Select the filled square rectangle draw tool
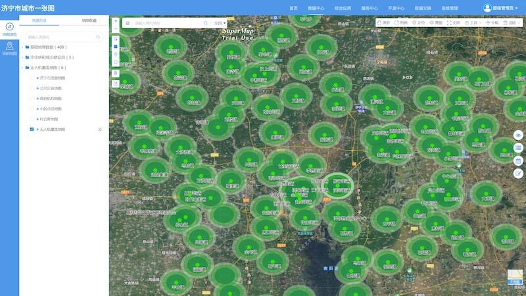 [116, 47]
